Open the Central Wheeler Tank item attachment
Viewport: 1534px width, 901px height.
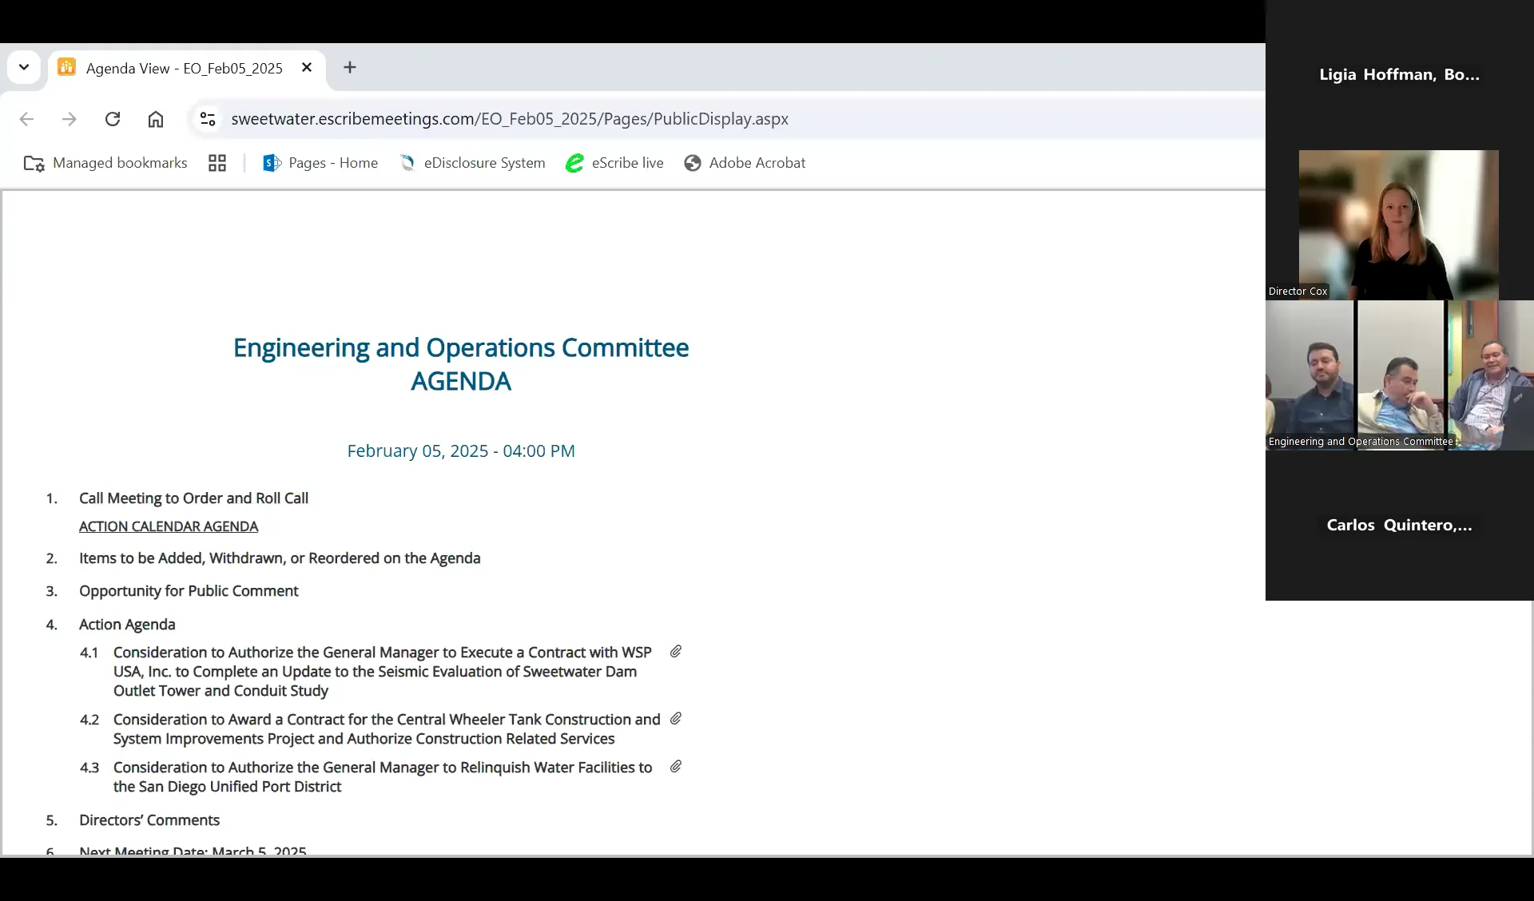pos(675,718)
